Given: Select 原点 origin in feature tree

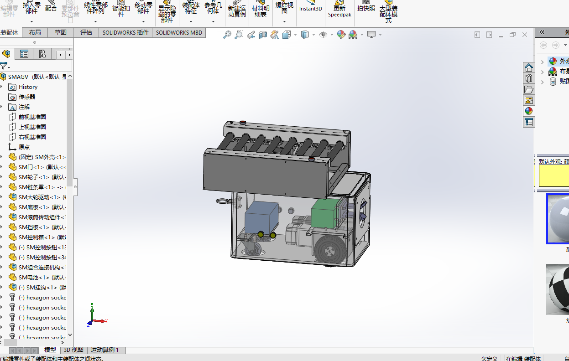Looking at the screenshot, I should [20, 147].
